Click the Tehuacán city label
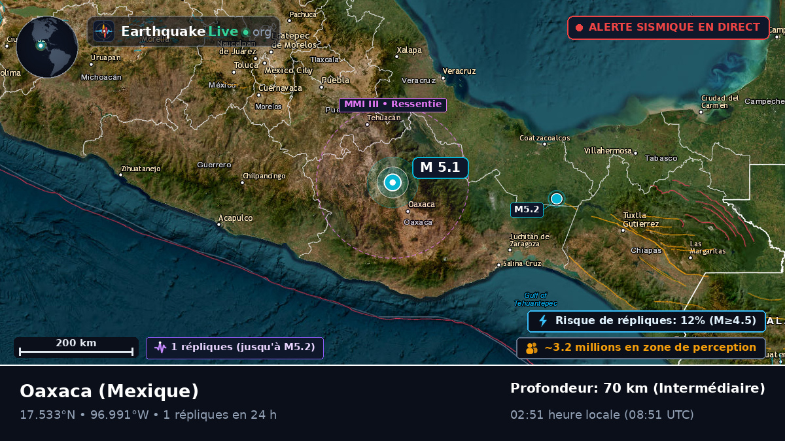The height and width of the screenshot is (441, 785). [x=383, y=118]
